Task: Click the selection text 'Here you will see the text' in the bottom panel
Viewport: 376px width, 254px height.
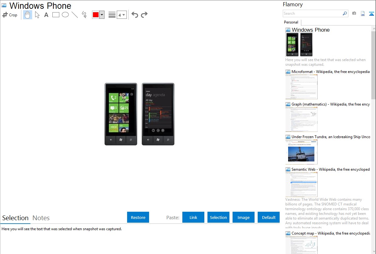Action: [x=62, y=229]
